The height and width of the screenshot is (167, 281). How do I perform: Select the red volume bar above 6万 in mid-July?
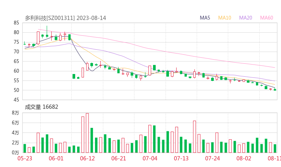click(x=194, y=137)
